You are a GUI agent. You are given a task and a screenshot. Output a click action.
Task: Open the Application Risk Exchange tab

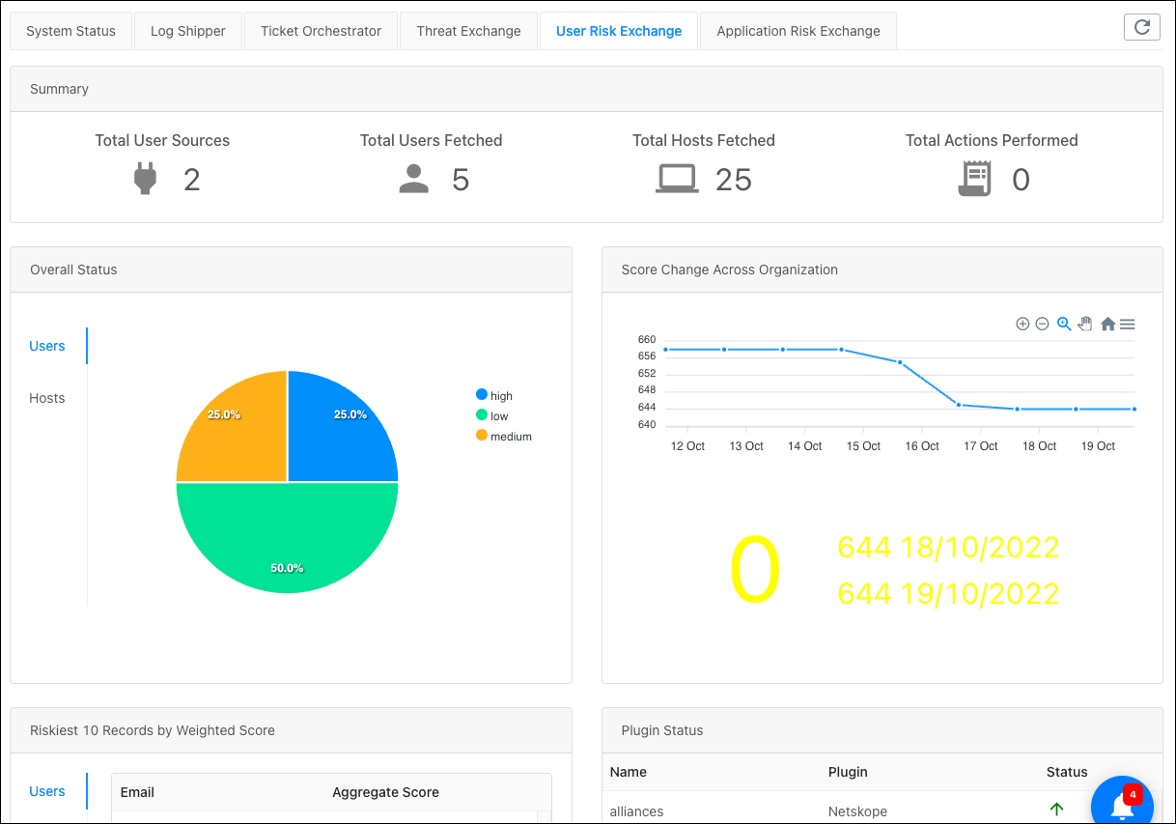(x=798, y=31)
